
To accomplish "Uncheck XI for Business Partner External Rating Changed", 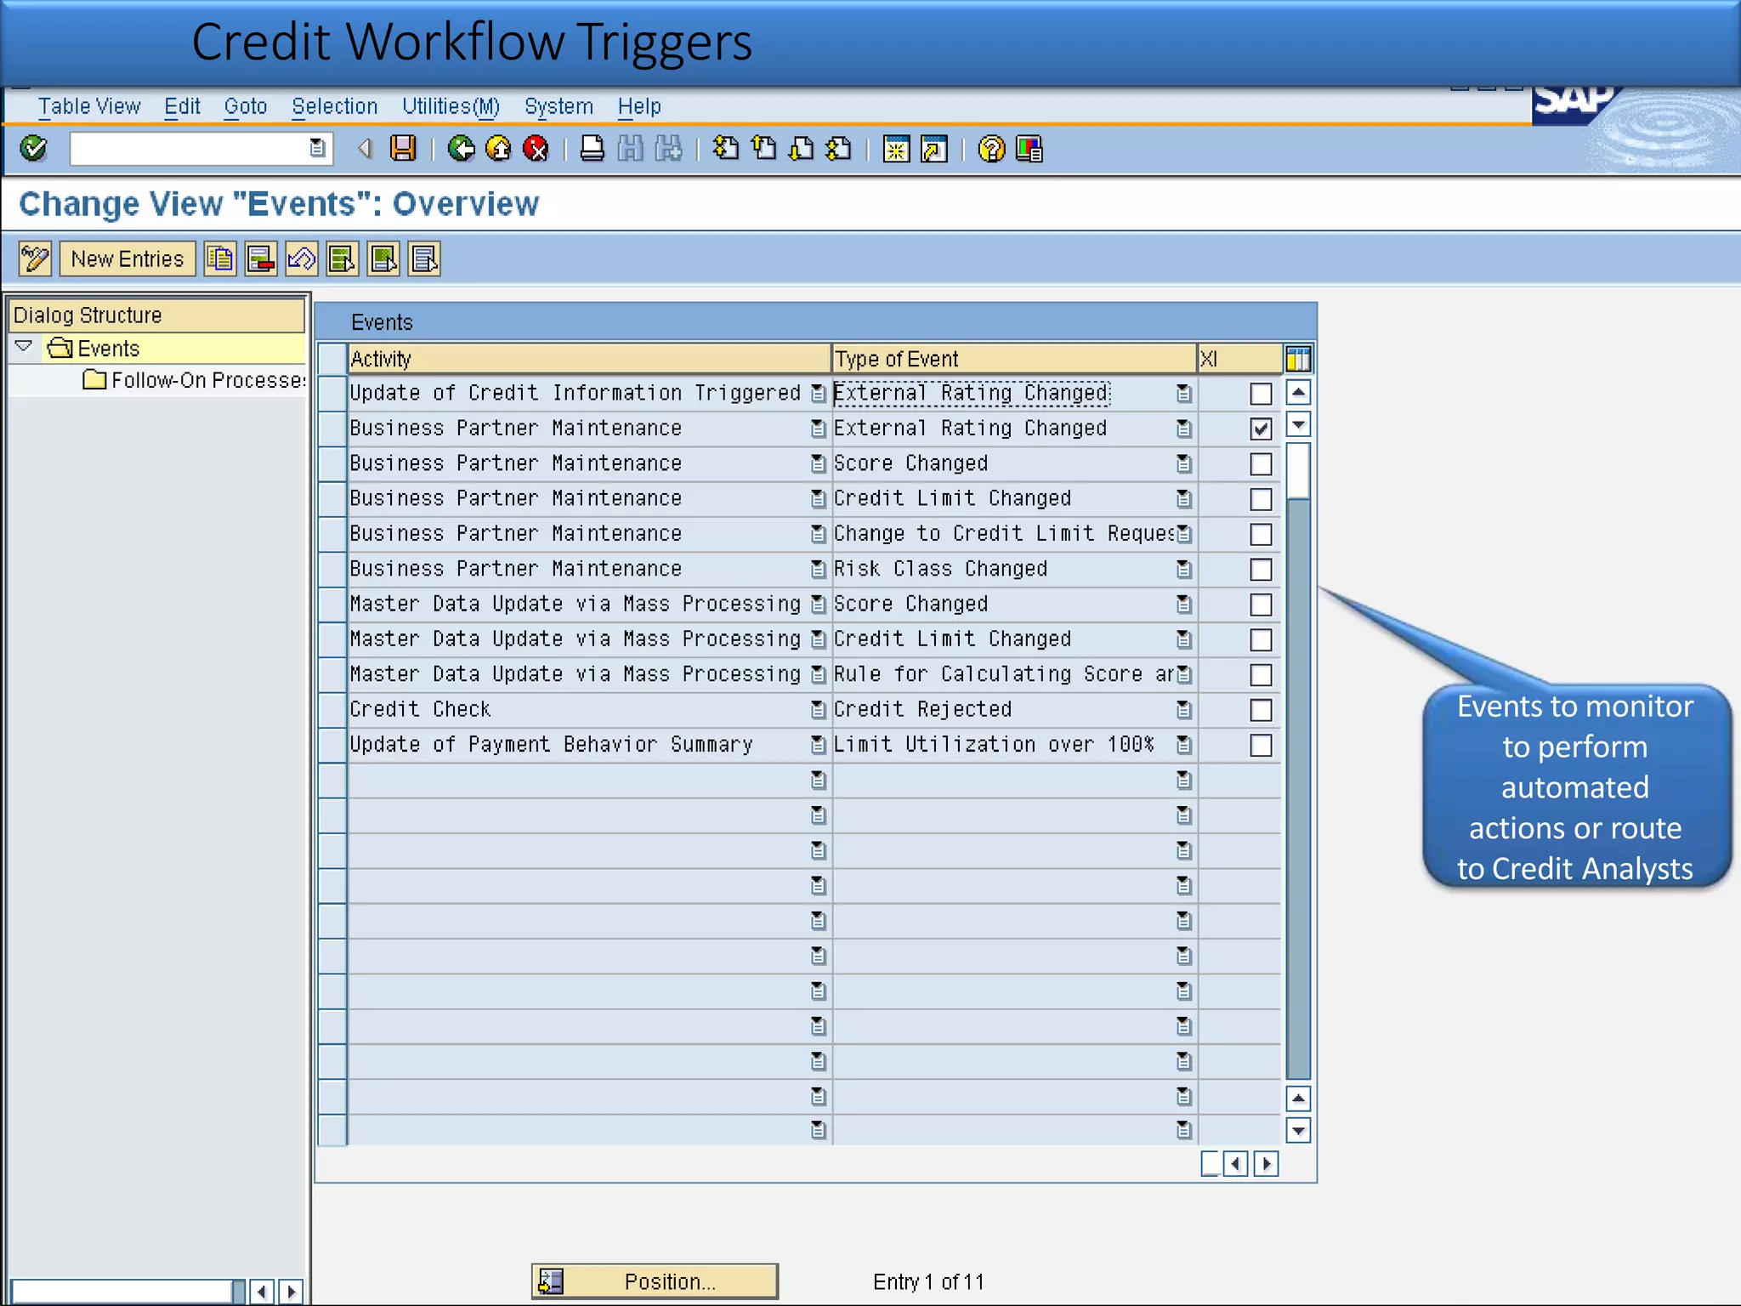I will 1261,429.
